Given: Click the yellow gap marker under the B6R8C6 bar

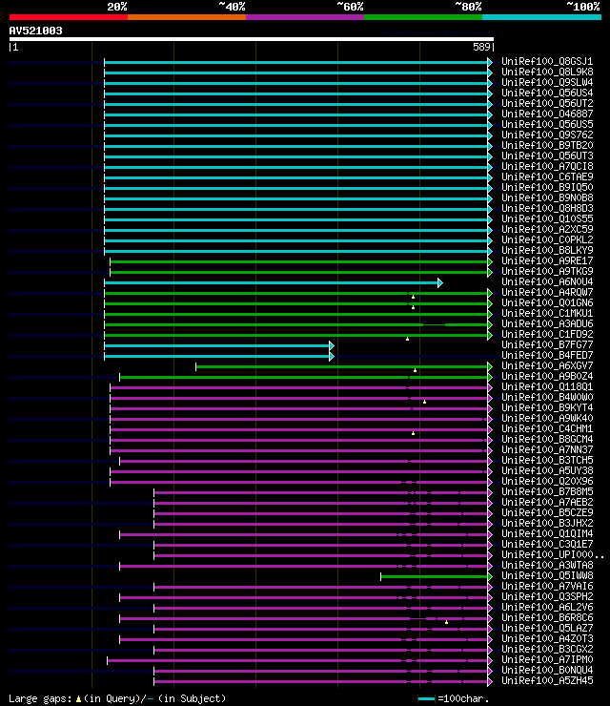Looking at the screenshot, I should click(446, 622).
